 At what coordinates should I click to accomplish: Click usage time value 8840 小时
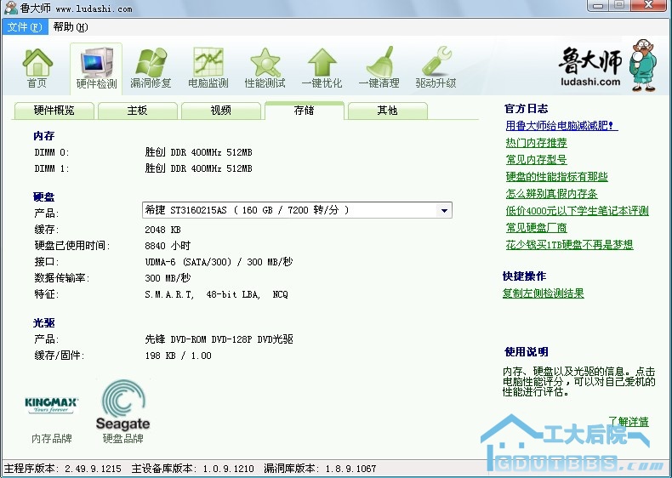pyautogui.click(x=167, y=246)
